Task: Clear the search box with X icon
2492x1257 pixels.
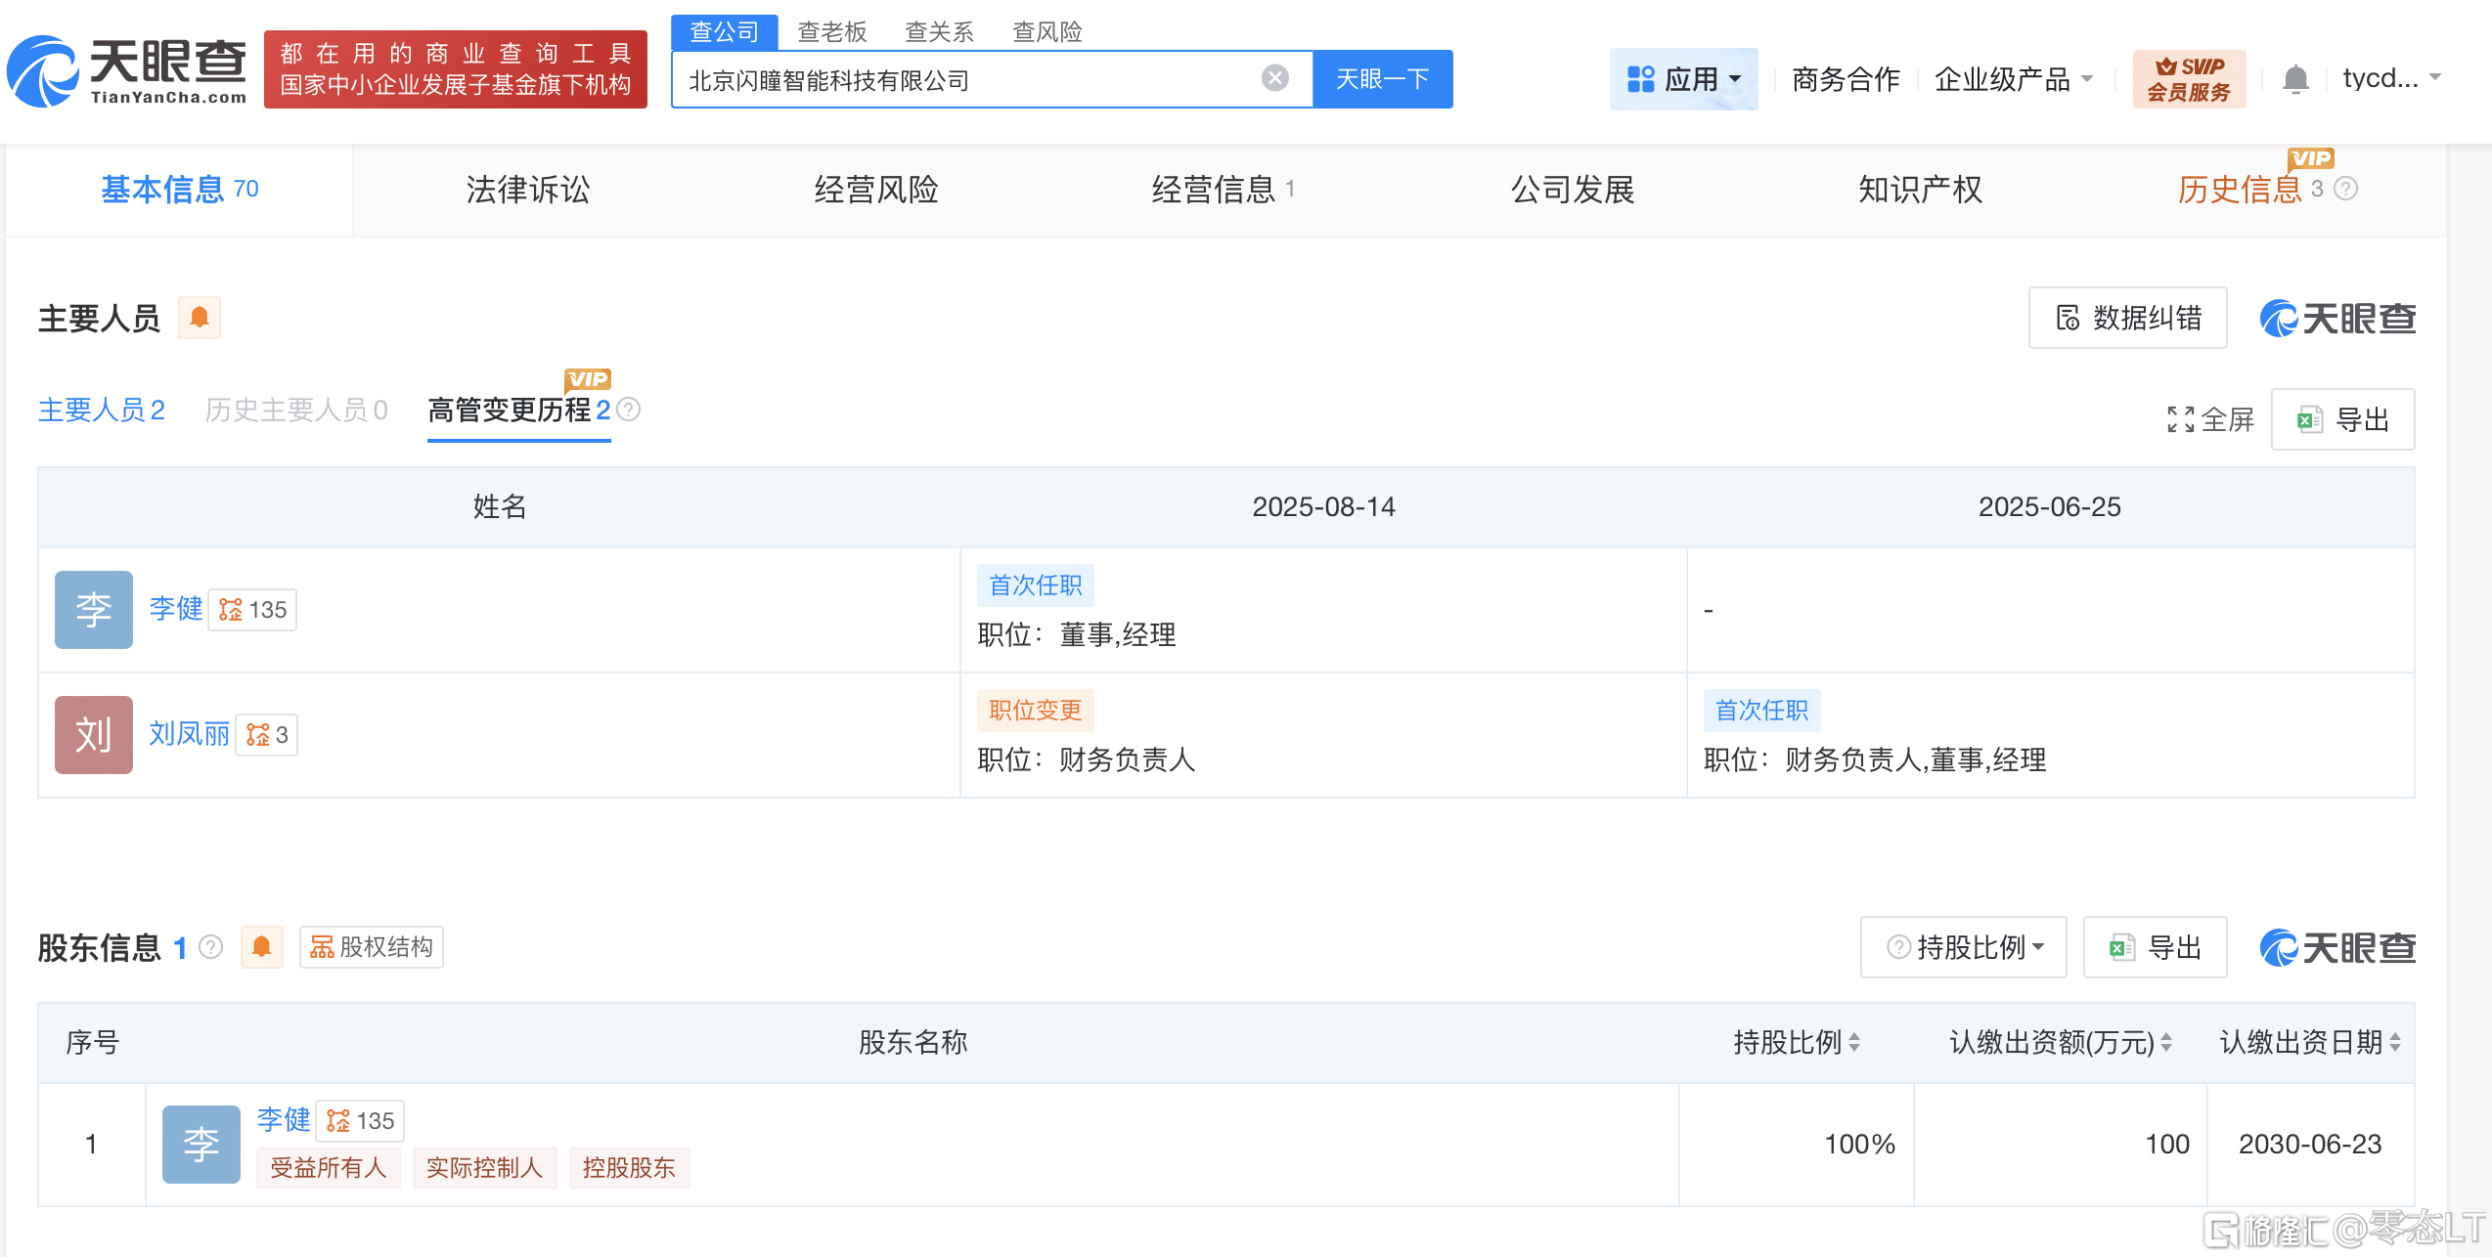Action: (1274, 78)
